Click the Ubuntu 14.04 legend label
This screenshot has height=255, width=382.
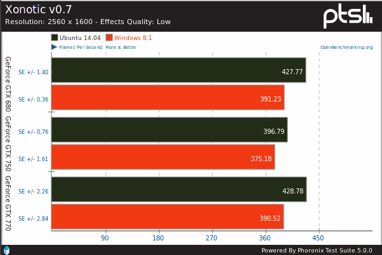pyautogui.click(x=80, y=38)
